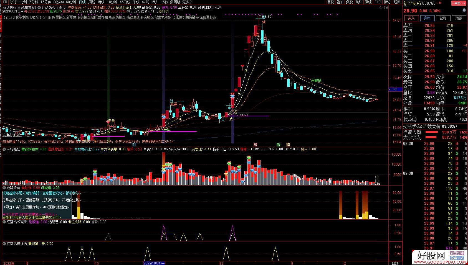Click the 新冠药概念 concept tag
This screenshot has width=468, height=265.
tap(117, 17)
